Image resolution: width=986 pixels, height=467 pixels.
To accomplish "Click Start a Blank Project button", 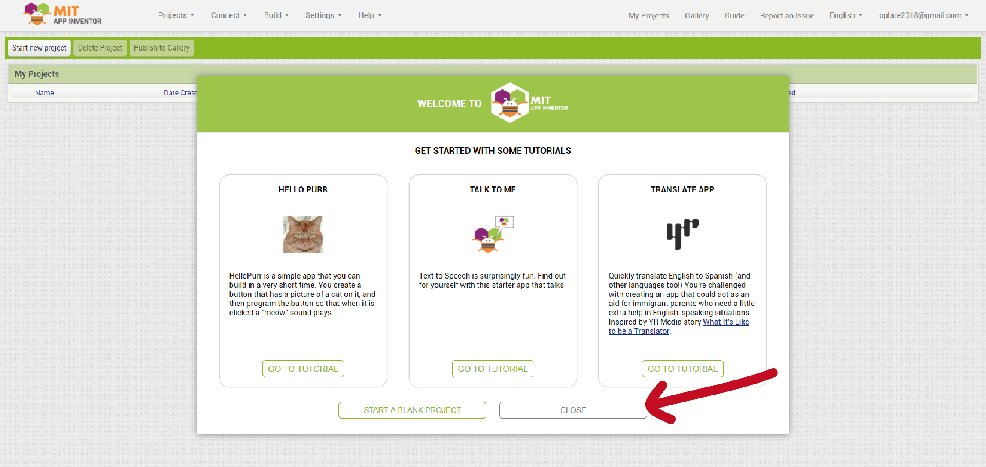I will [412, 410].
